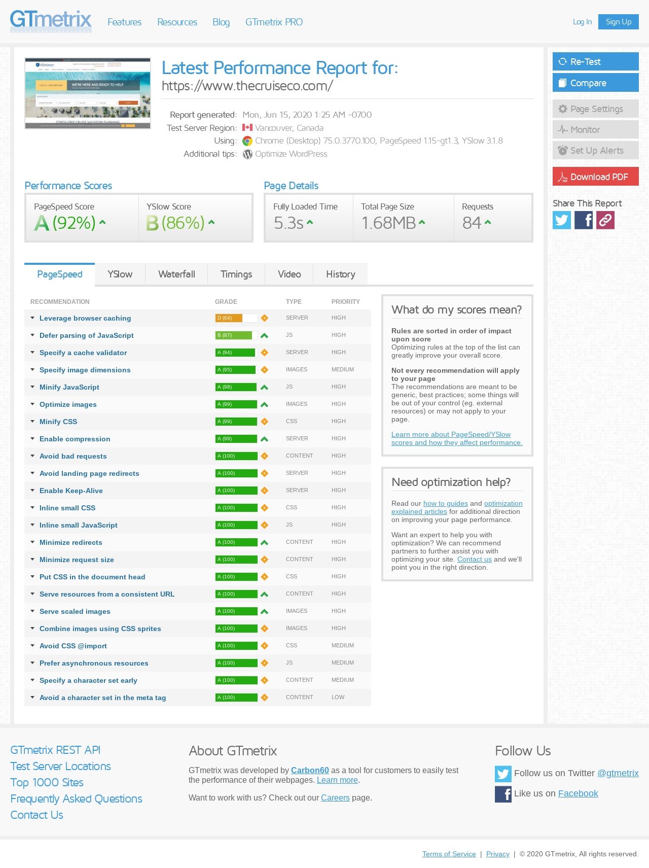Screen dimensions: 649x868
Task: Open the Resources header menu
Action: (x=177, y=22)
